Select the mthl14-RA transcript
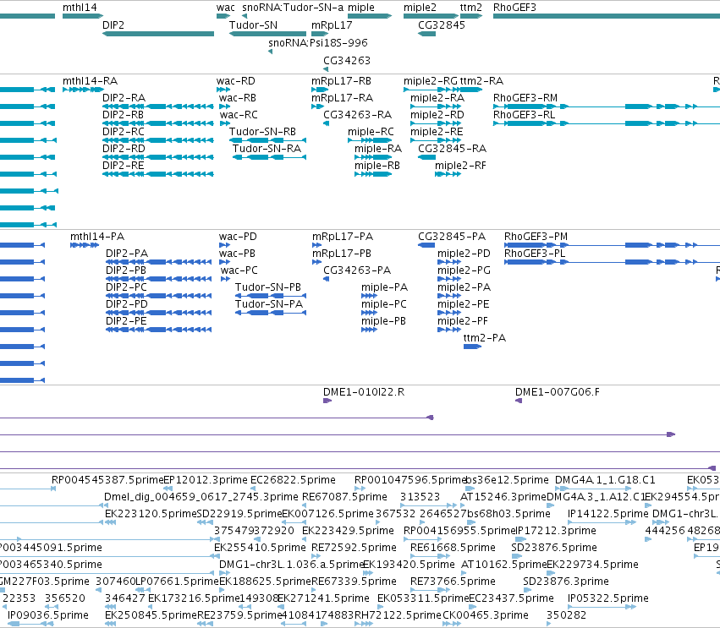This screenshot has height=628, width=720. [x=83, y=90]
